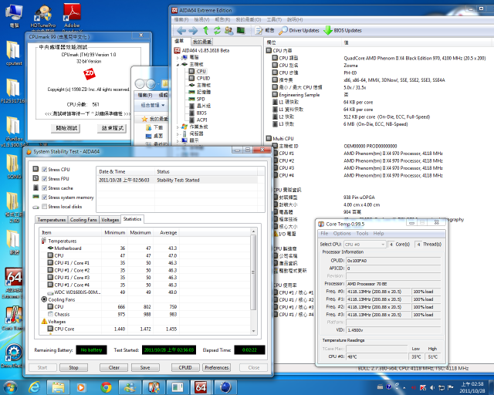Expand the 顯示 tree branch

coord(178,141)
